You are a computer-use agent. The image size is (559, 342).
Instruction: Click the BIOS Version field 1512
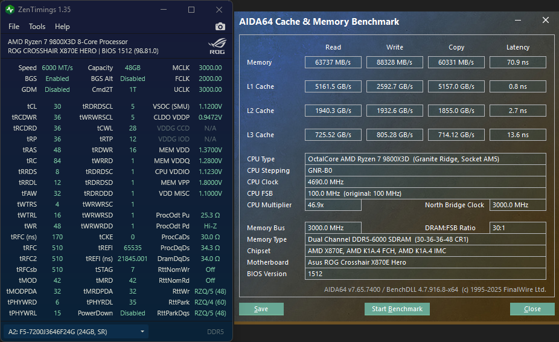(426, 274)
